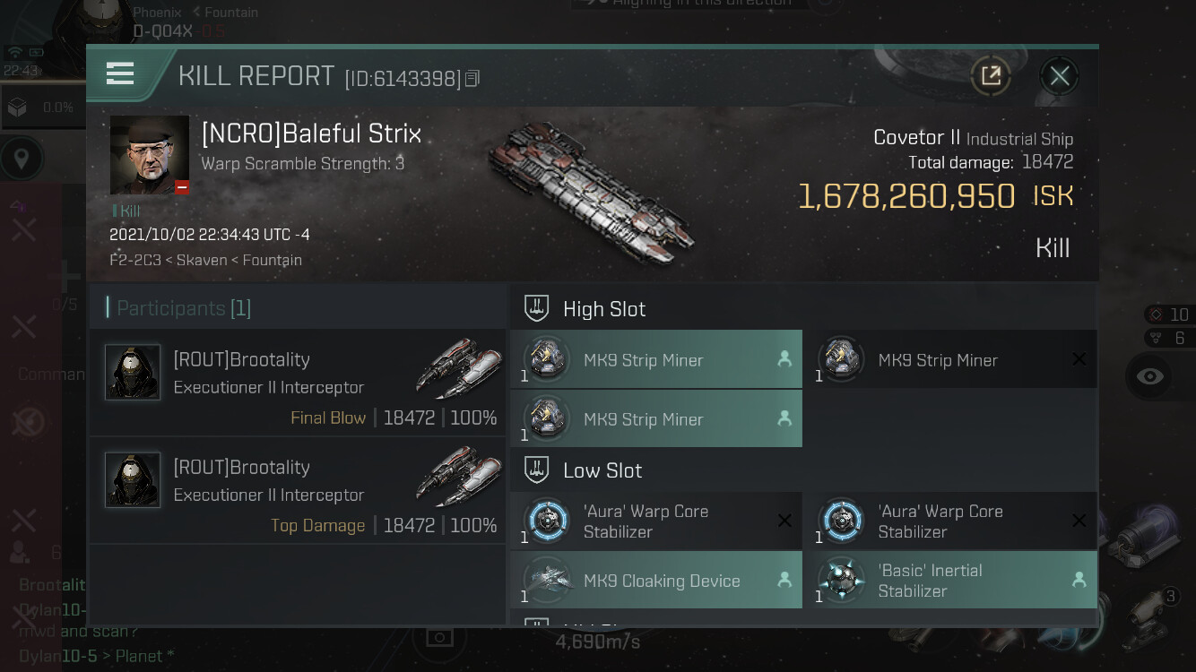
Task: Click the High Slot section header
Action: (604, 309)
